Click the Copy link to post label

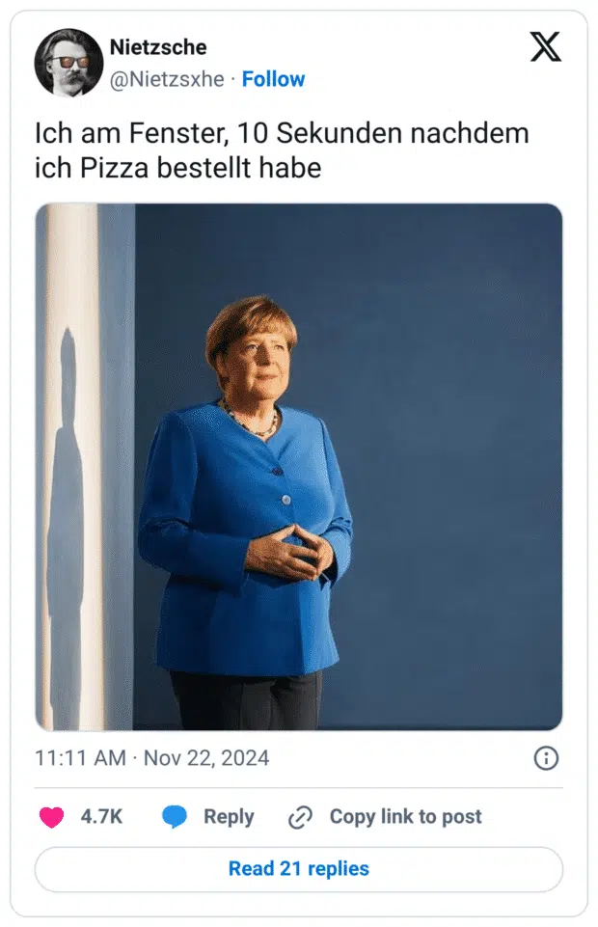405,815
